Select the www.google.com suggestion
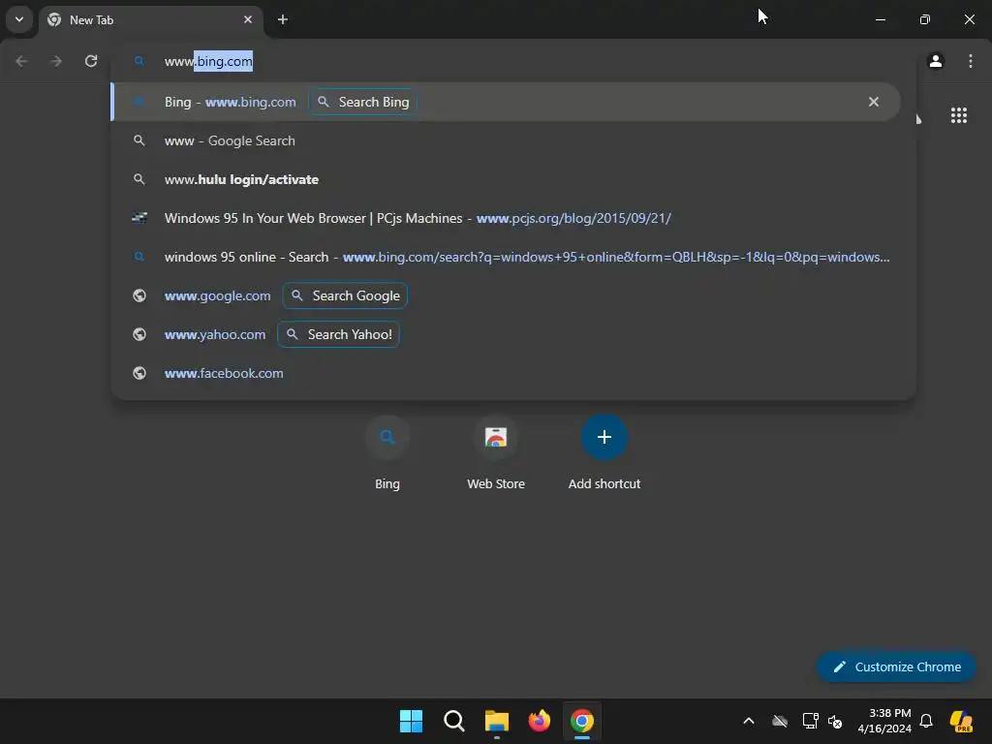 [513, 295]
